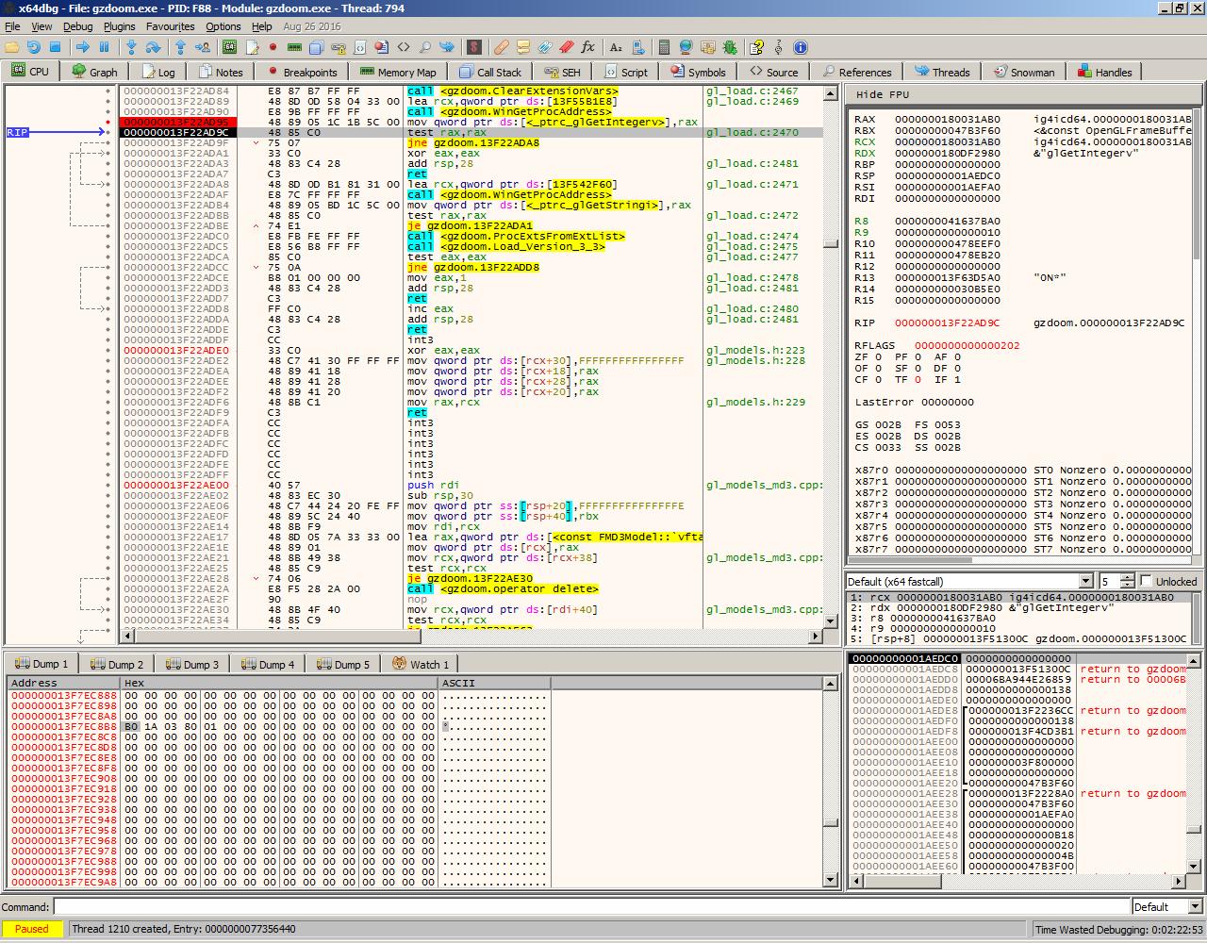Stop debugging with the blue square icon

pyautogui.click(x=55, y=46)
